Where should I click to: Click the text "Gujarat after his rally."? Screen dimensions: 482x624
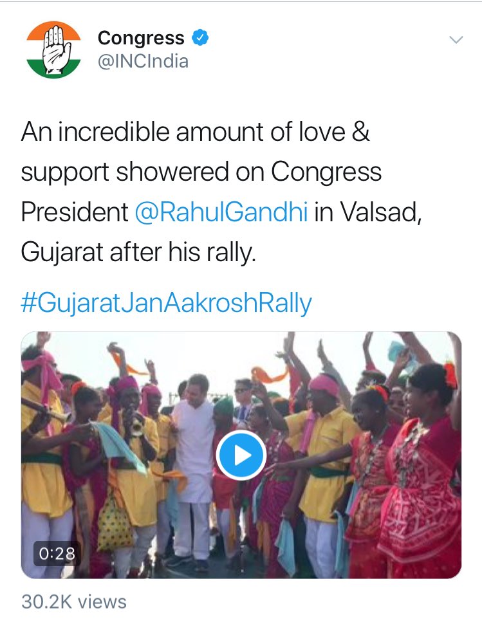click(138, 252)
